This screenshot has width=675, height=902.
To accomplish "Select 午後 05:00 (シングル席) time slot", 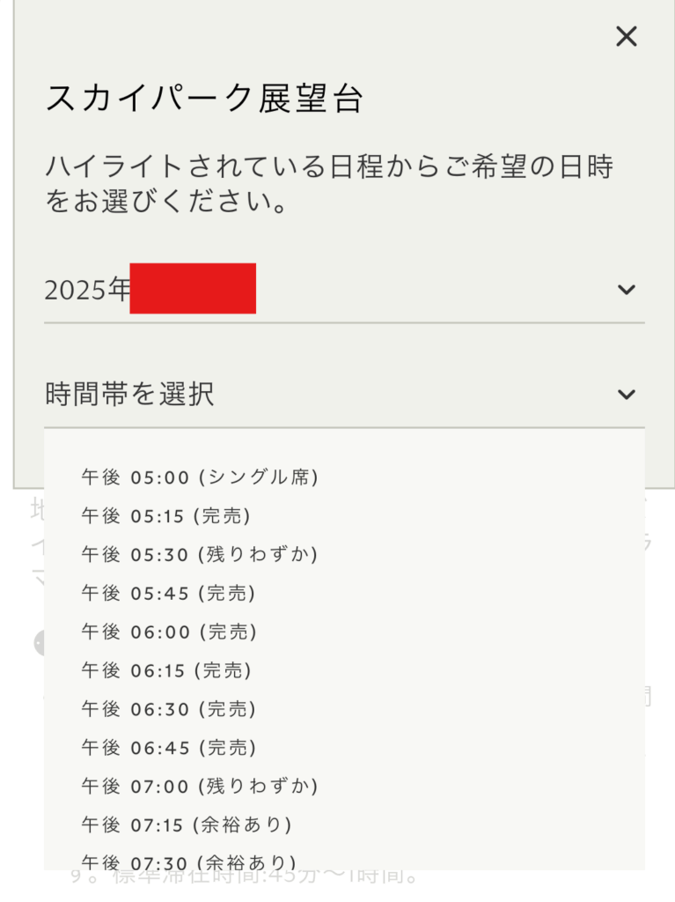I will pos(200,477).
